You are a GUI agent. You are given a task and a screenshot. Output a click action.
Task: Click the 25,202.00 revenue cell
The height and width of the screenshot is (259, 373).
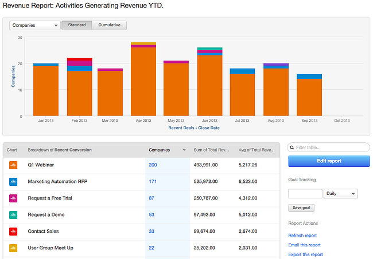[x=204, y=248]
